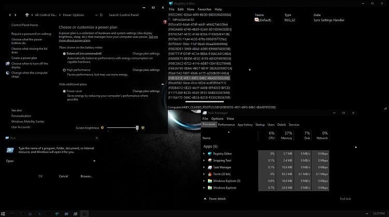This screenshot has width=389, height=217.
Task: Select the Balanced (recommended) power plan
Action: click(64, 53)
